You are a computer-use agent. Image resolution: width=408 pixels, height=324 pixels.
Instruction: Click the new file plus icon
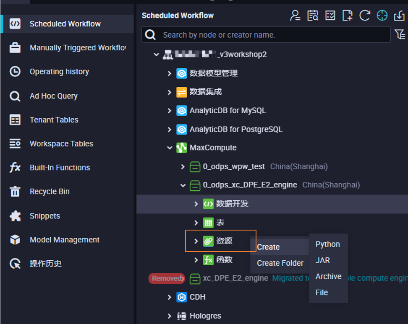click(x=348, y=16)
